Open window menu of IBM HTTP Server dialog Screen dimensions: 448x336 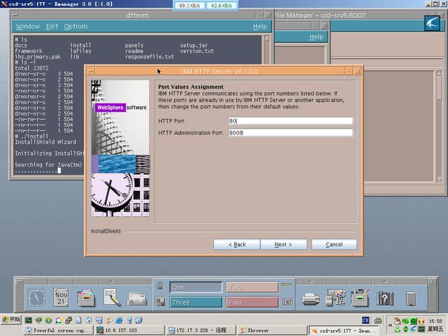(x=90, y=71)
